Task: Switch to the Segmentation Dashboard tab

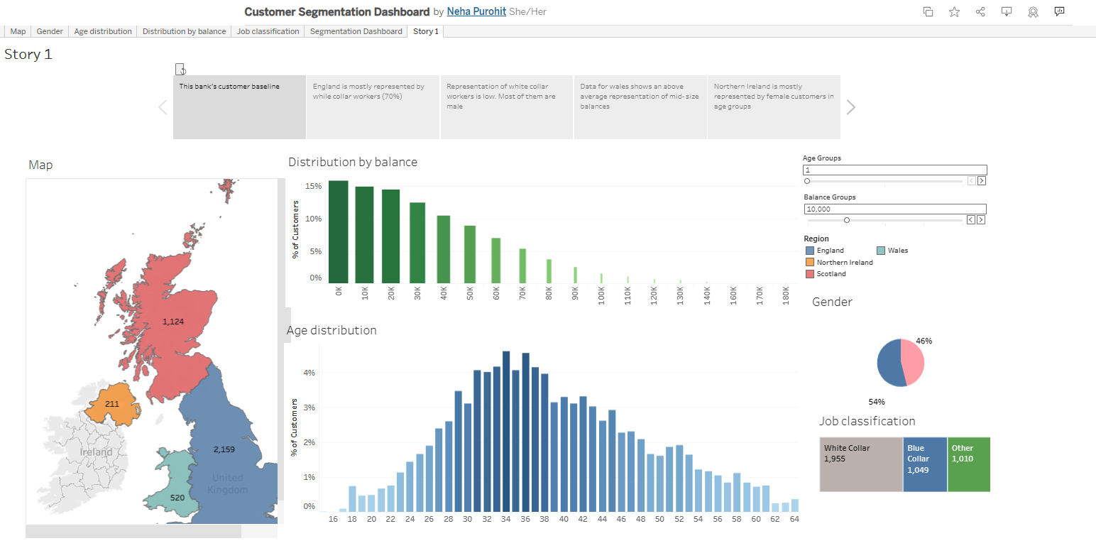Action: [x=356, y=31]
